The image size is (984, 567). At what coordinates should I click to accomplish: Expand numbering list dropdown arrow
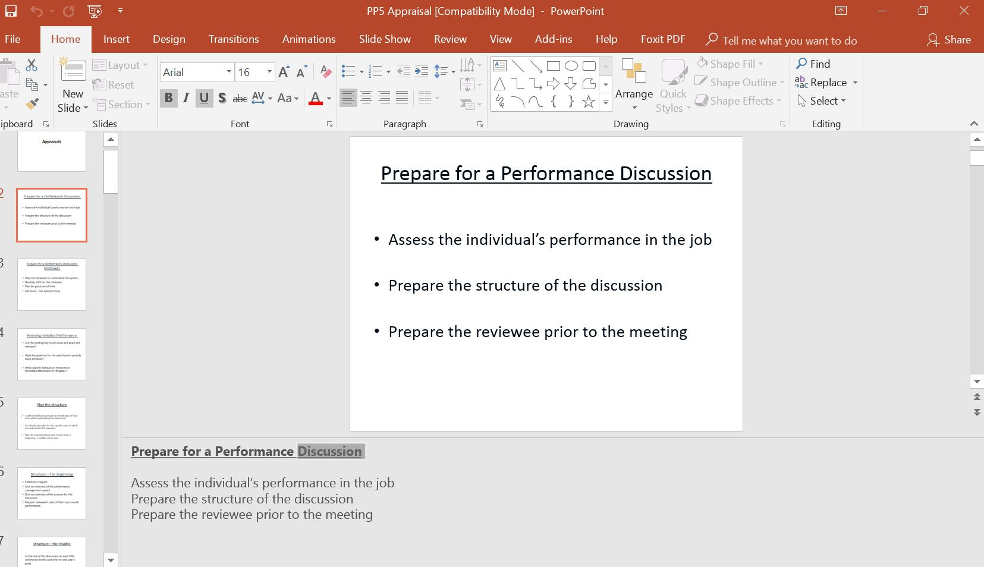point(388,72)
